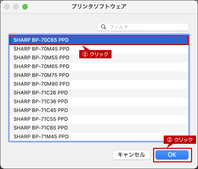This screenshot has height=169, width=198.
Task: Pick SHARP BP-70M65 PPD from list
Action: tap(41, 66)
